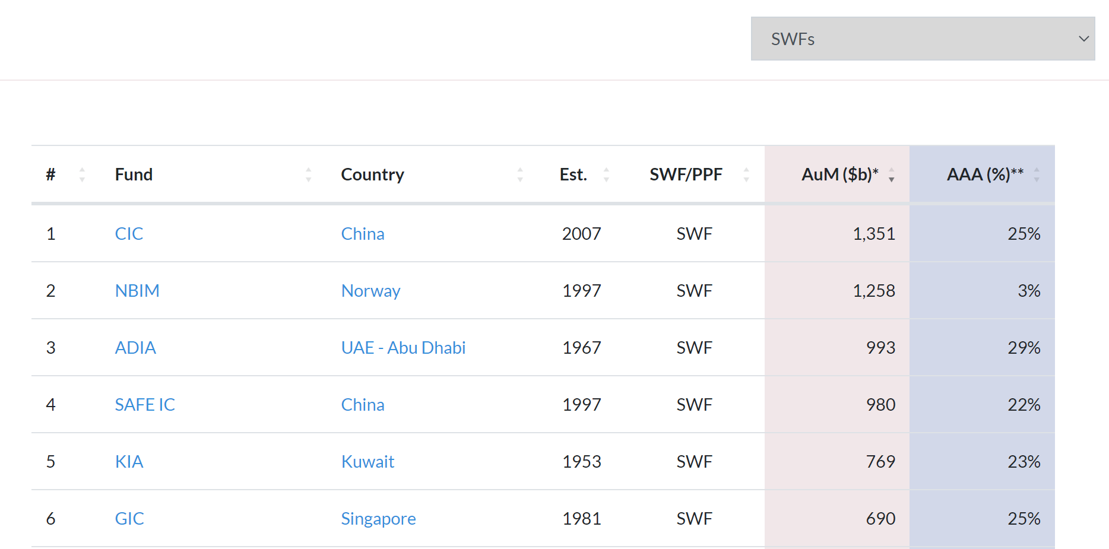The image size is (1109, 549).
Task: Click the Fund column header label
Action: coord(134,174)
